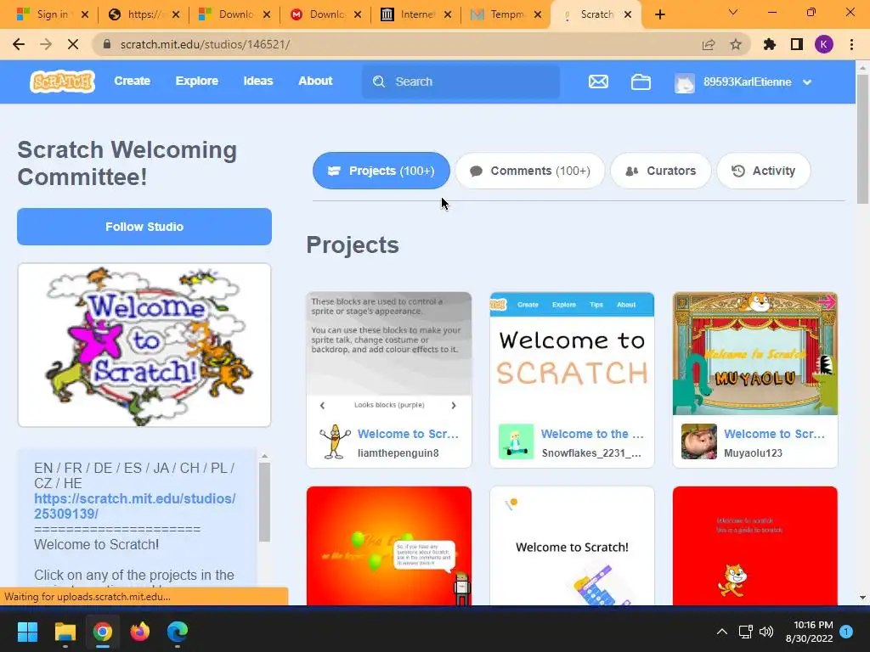Visit liamthepenguin8's profile name
Viewport: 870px width, 652px height.
(x=398, y=453)
